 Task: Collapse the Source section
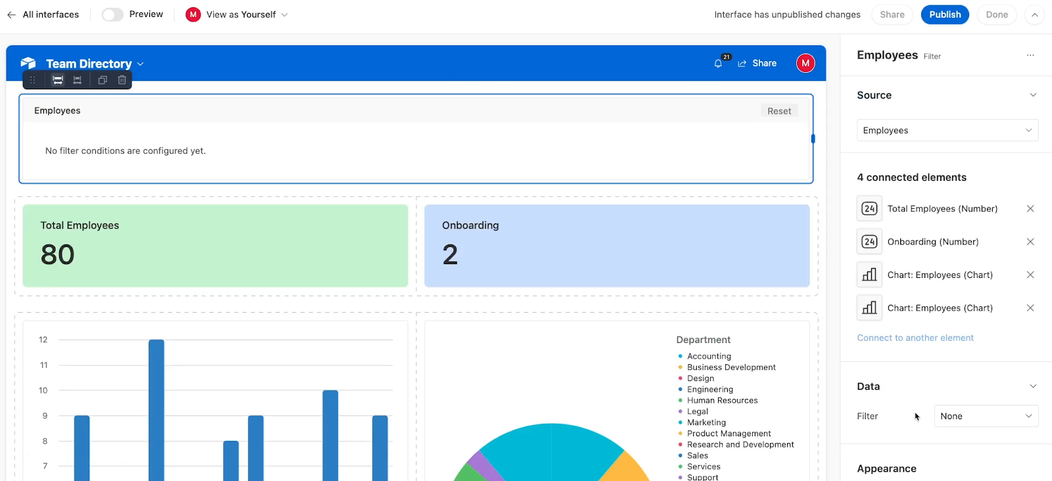1033,95
